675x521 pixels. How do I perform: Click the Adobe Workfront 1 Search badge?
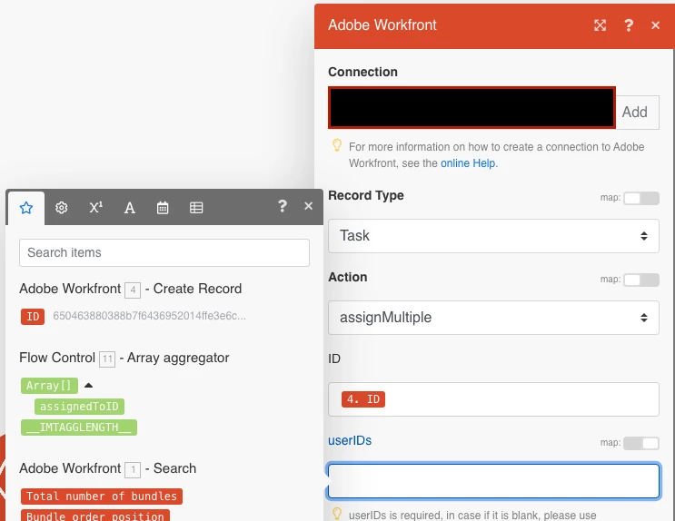[133, 470]
